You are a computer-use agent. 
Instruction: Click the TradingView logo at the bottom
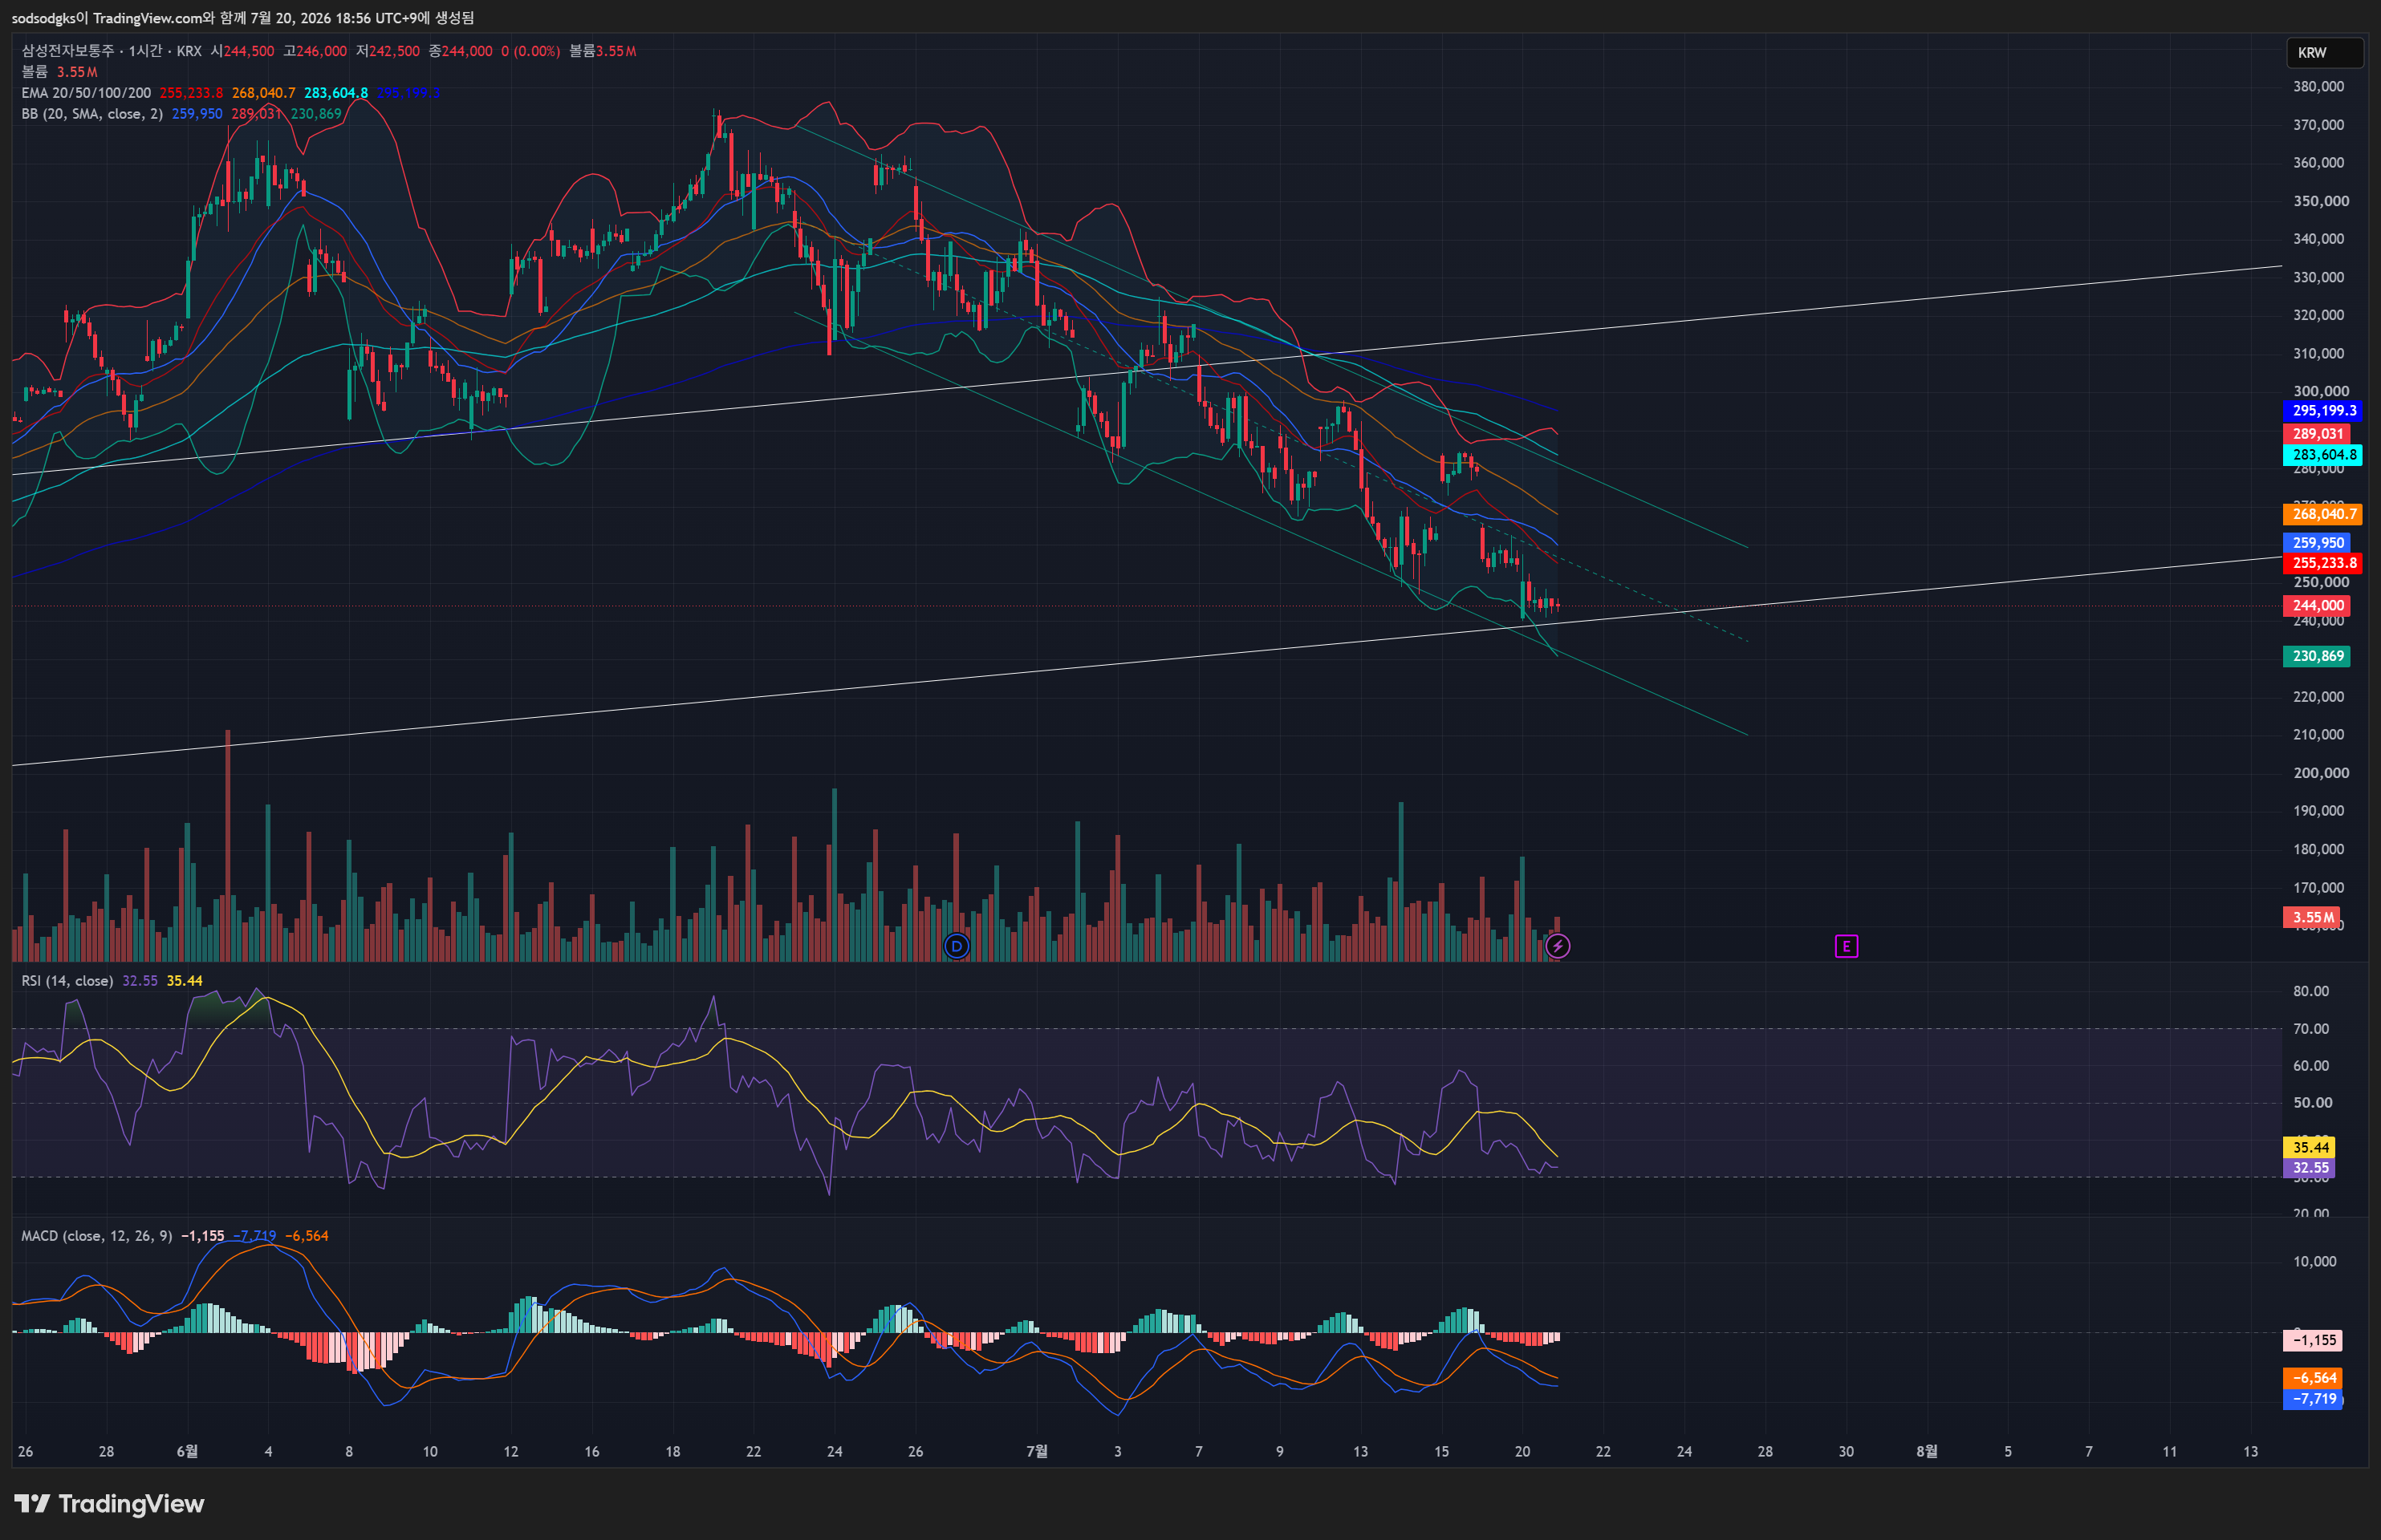pyautogui.click(x=109, y=1504)
